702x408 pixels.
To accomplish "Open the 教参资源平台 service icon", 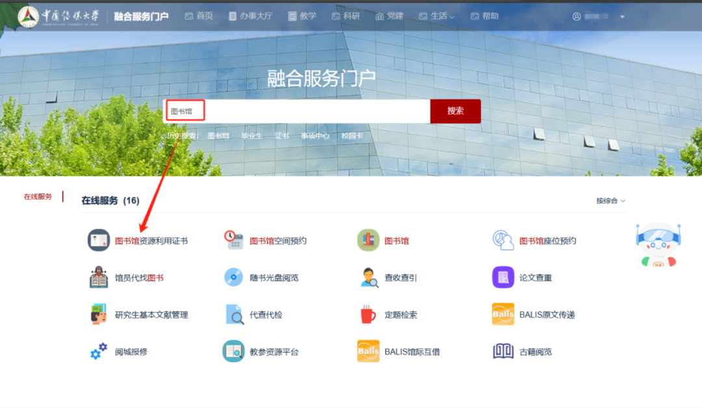I will pos(233,351).
